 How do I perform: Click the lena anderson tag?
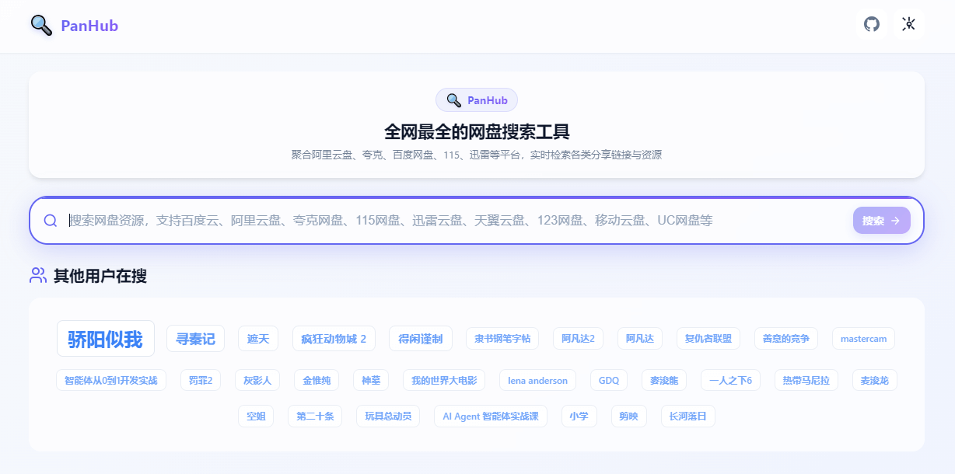[537, 381]
